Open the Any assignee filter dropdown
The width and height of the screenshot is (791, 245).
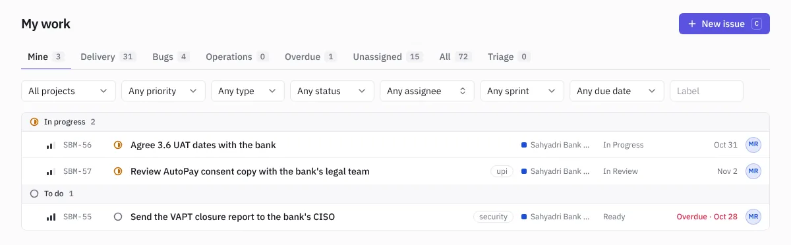coord(427,91)
